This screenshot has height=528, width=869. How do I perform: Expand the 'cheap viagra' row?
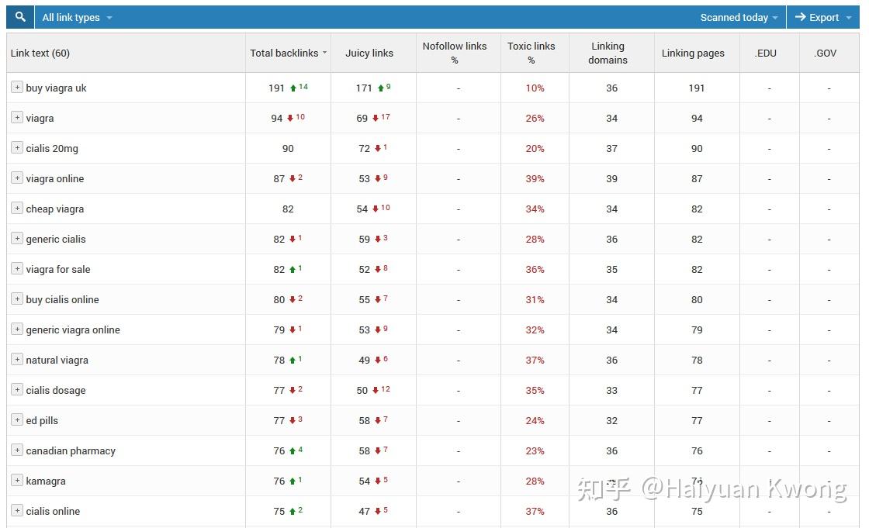pos(17,209)
